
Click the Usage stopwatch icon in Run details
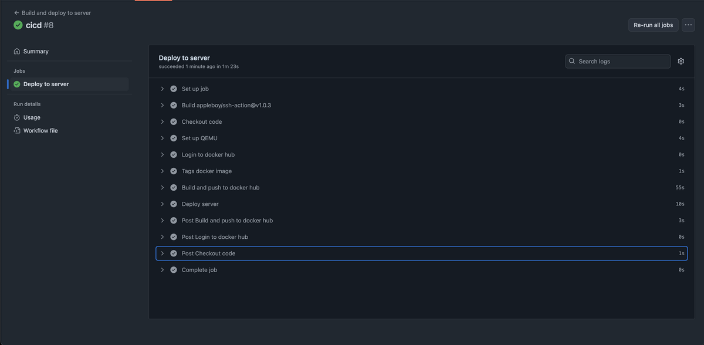(16, 117)
